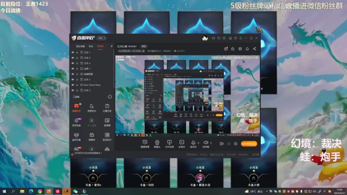Viewport: 347px width, 195px height.
Task: Click the orange stop broadcast button
Action: (249, 144)
